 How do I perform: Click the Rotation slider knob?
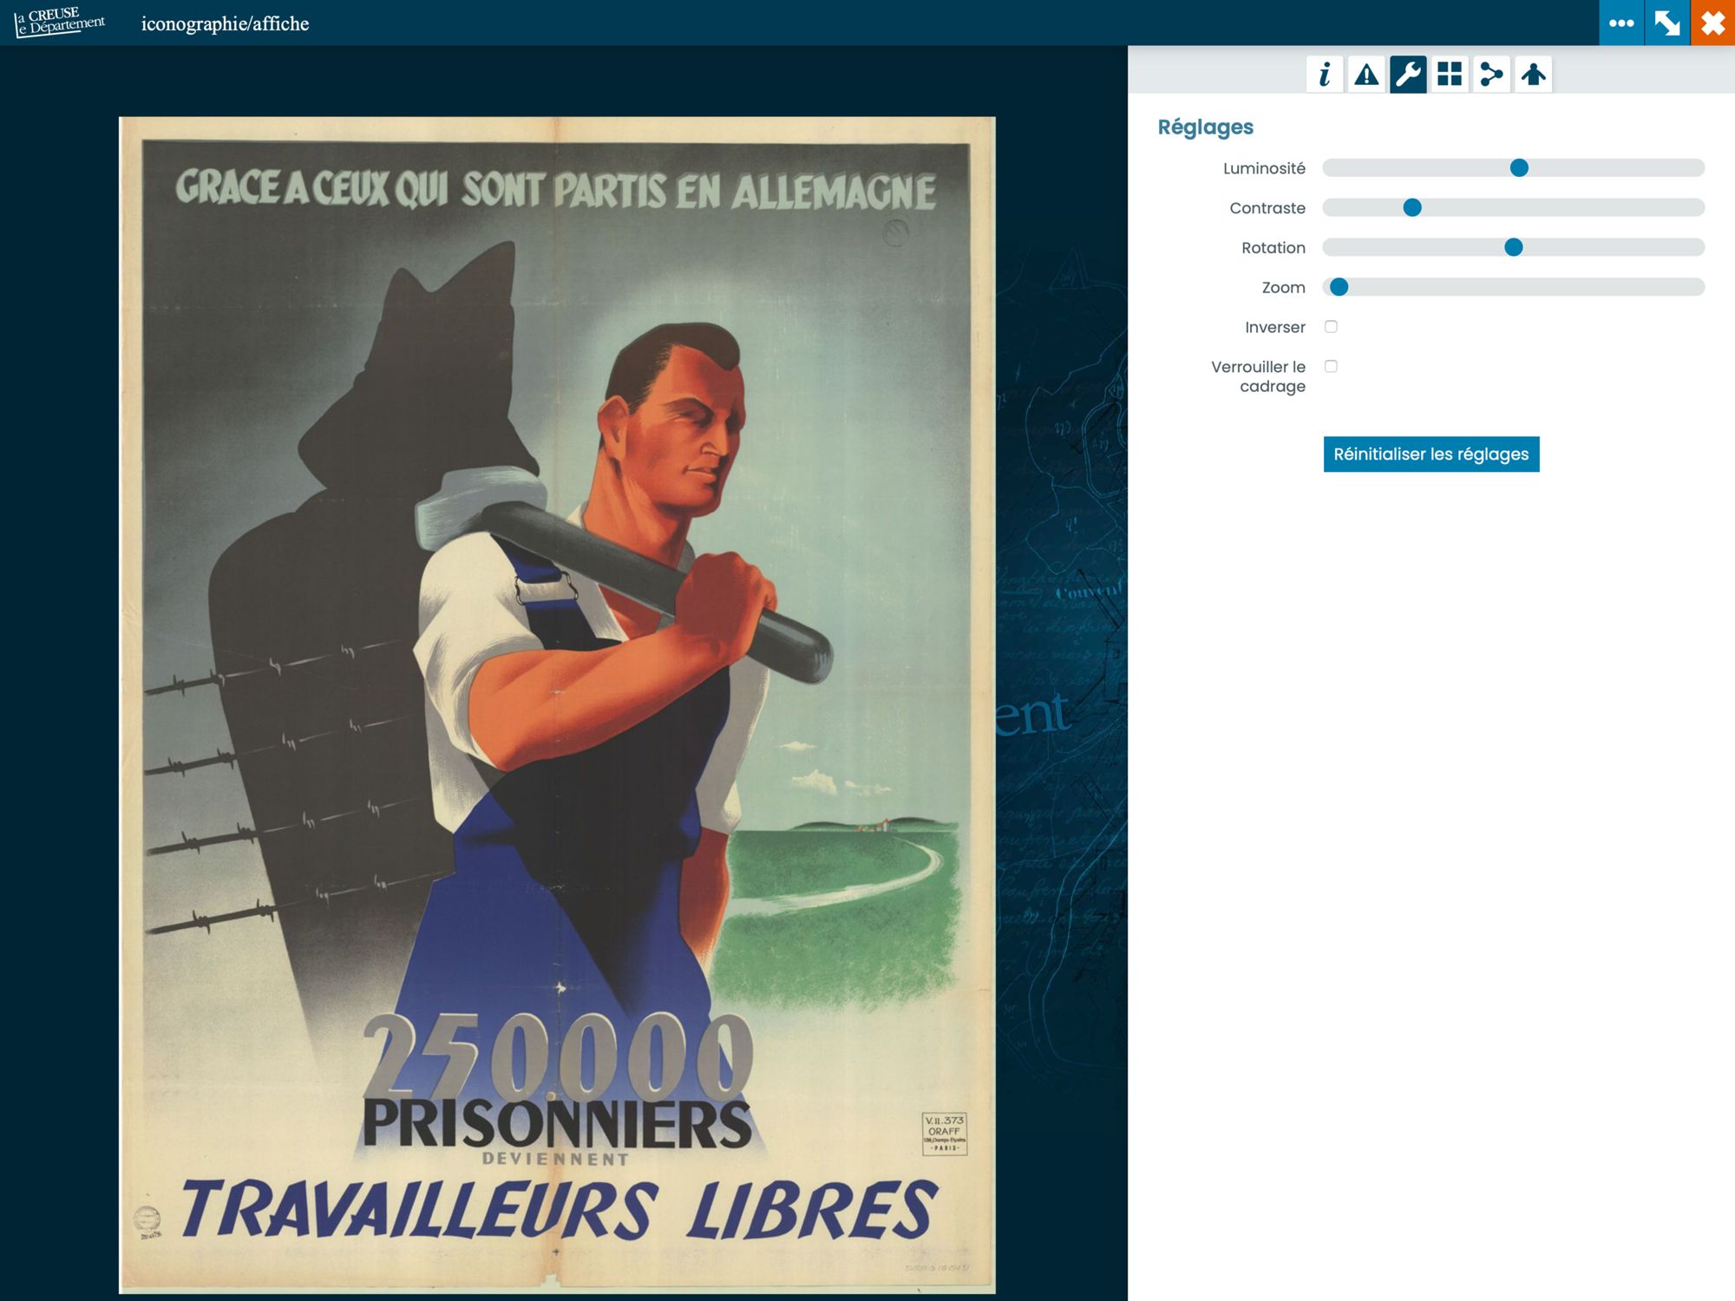(x=1514, y=248)
